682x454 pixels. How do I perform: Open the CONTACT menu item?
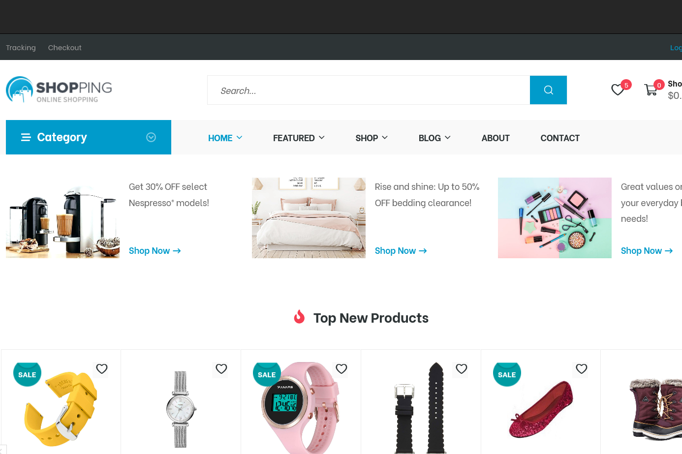[x=560, y=138]
